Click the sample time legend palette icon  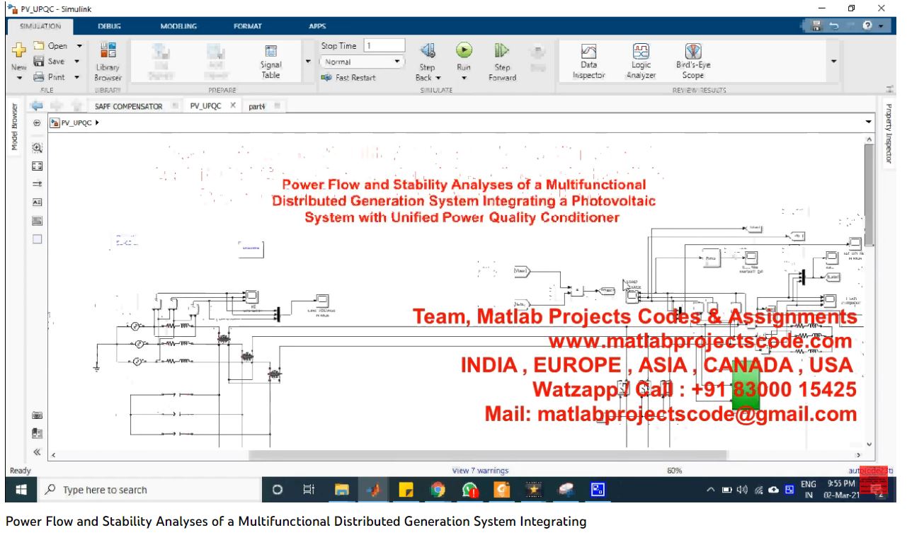pyautogui.click(x=38, y=184)
